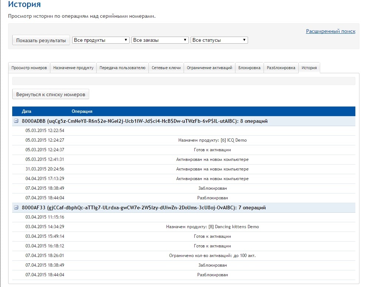Screen dimensions: 365x287
Task: Click the 'Показать результаты' button
Action: [41, 40]
